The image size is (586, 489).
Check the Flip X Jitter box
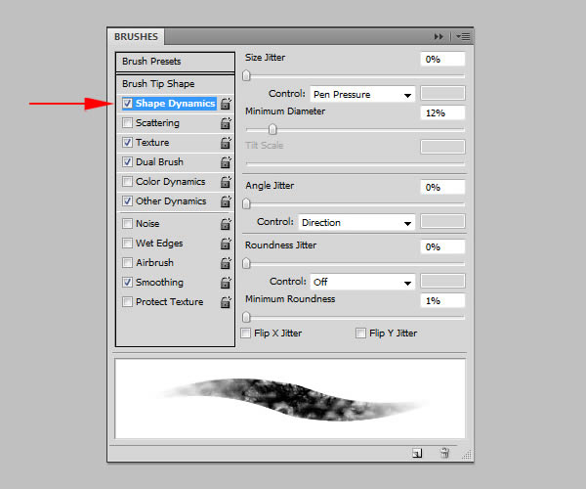(x=245, y=333)
